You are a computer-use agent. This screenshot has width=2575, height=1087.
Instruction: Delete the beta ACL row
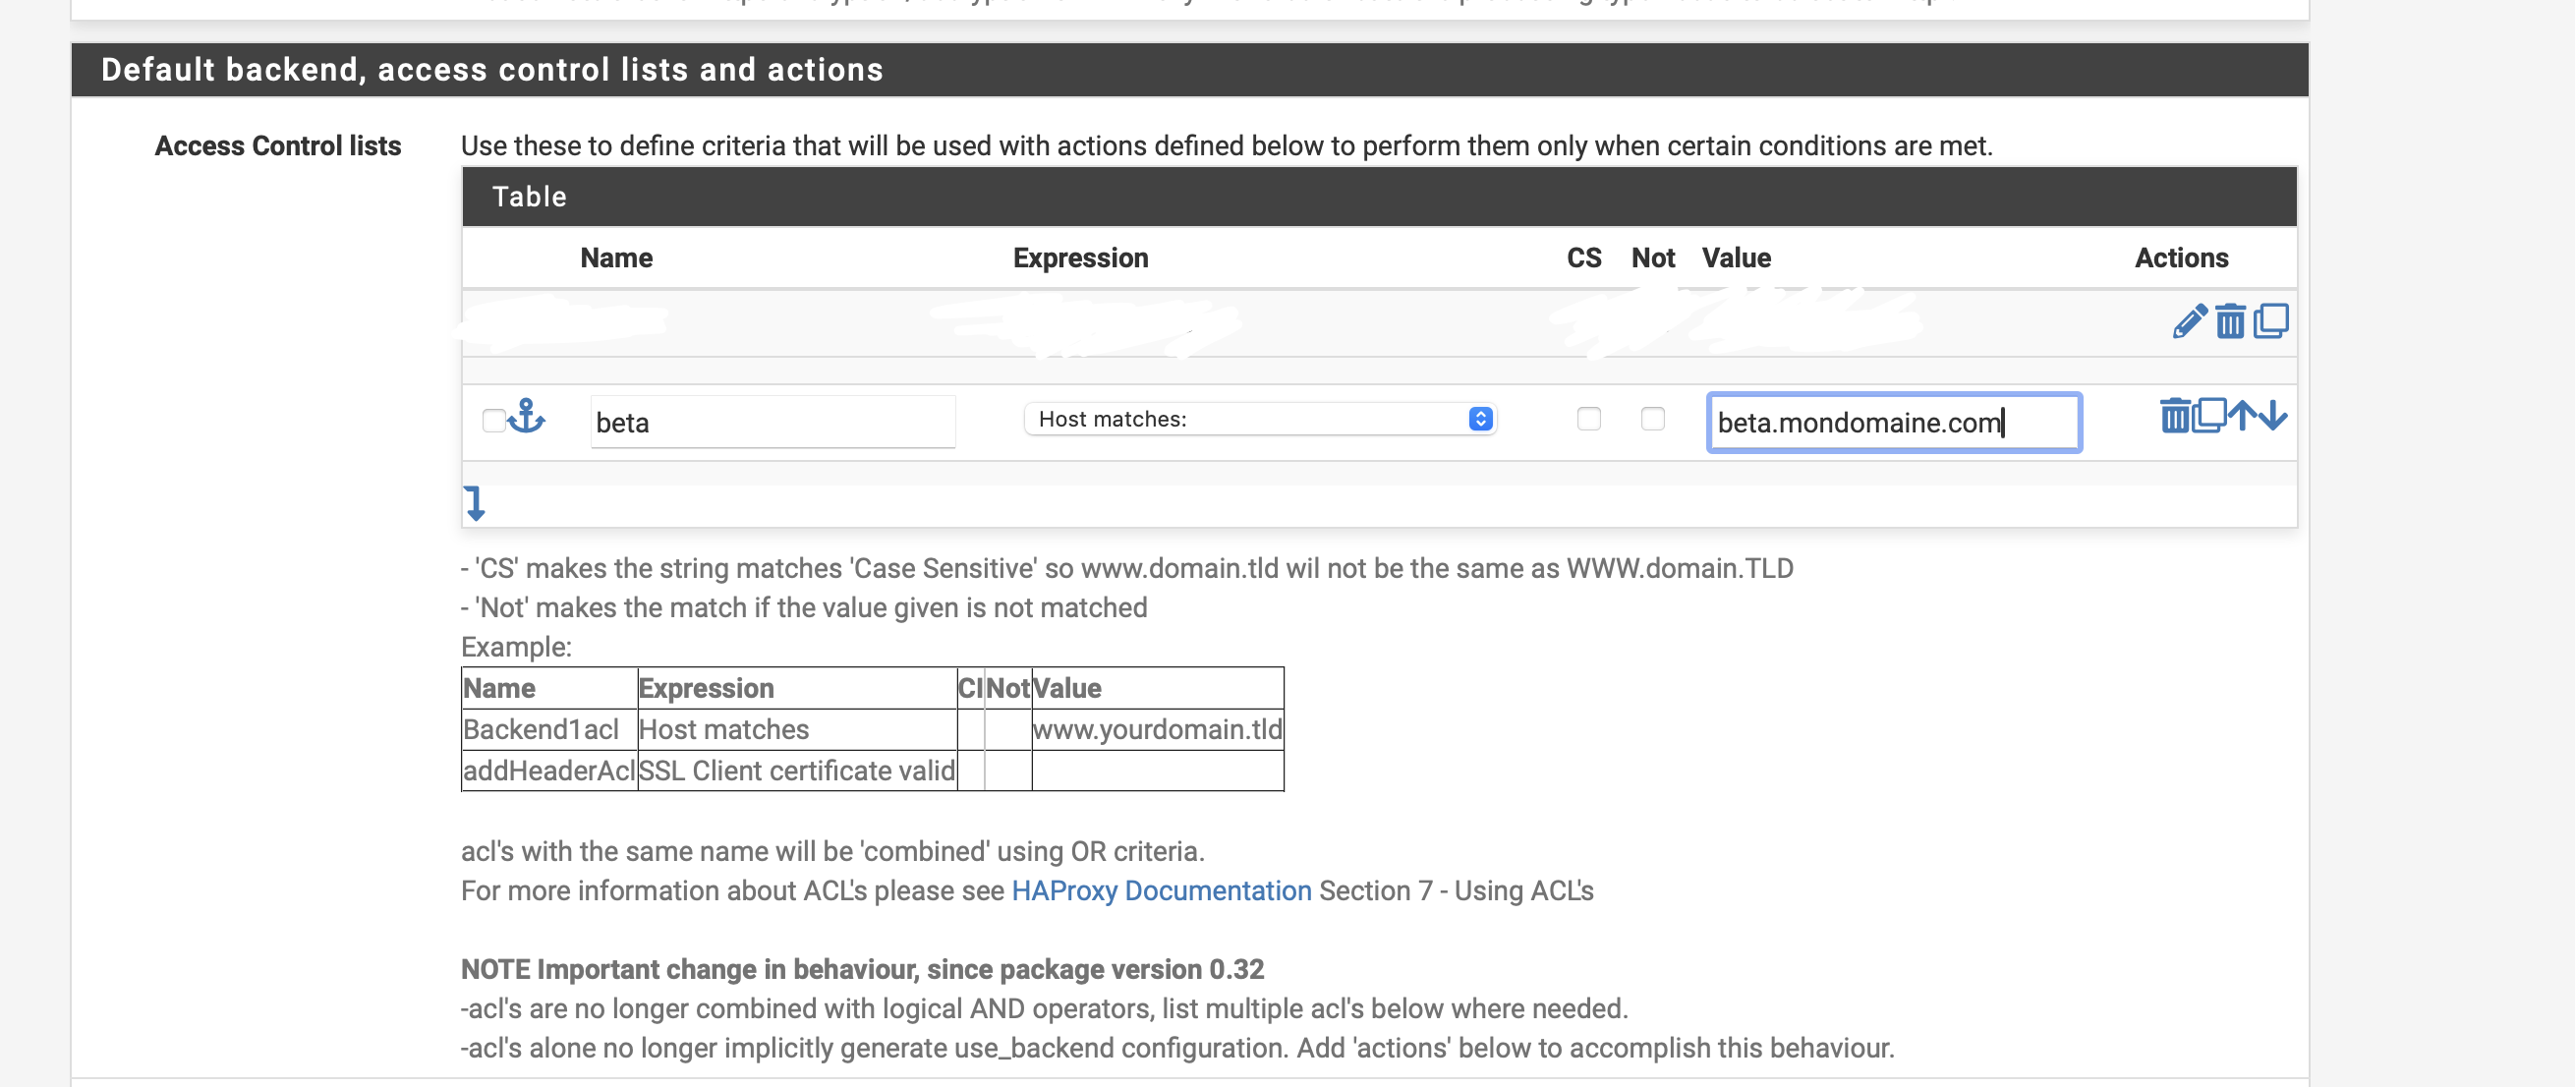pos(2174,415)
